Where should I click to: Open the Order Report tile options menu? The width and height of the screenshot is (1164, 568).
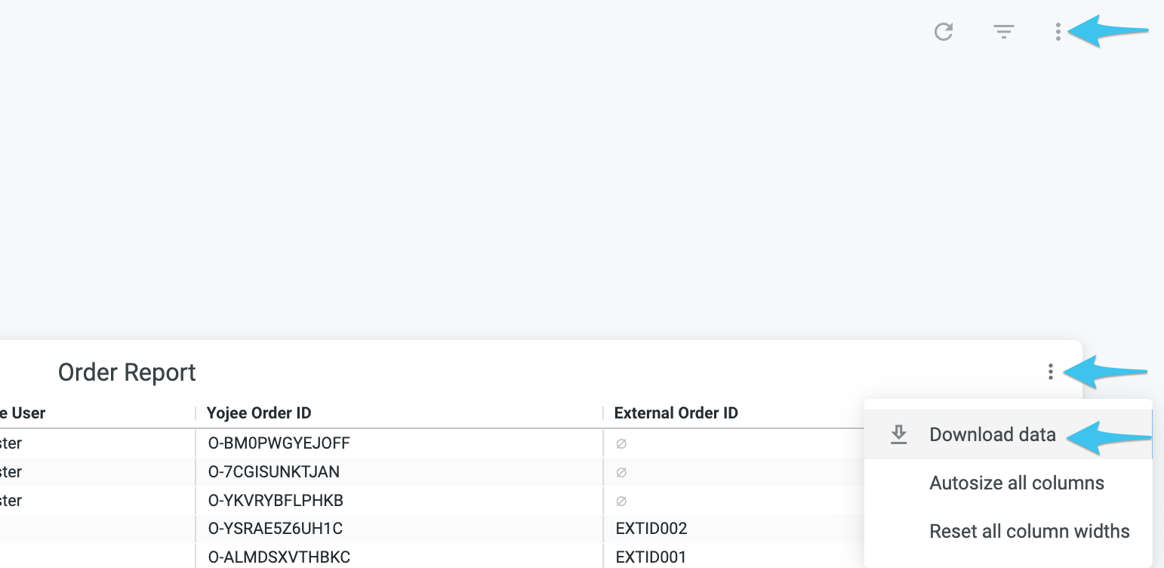[x=1050, y=372]
